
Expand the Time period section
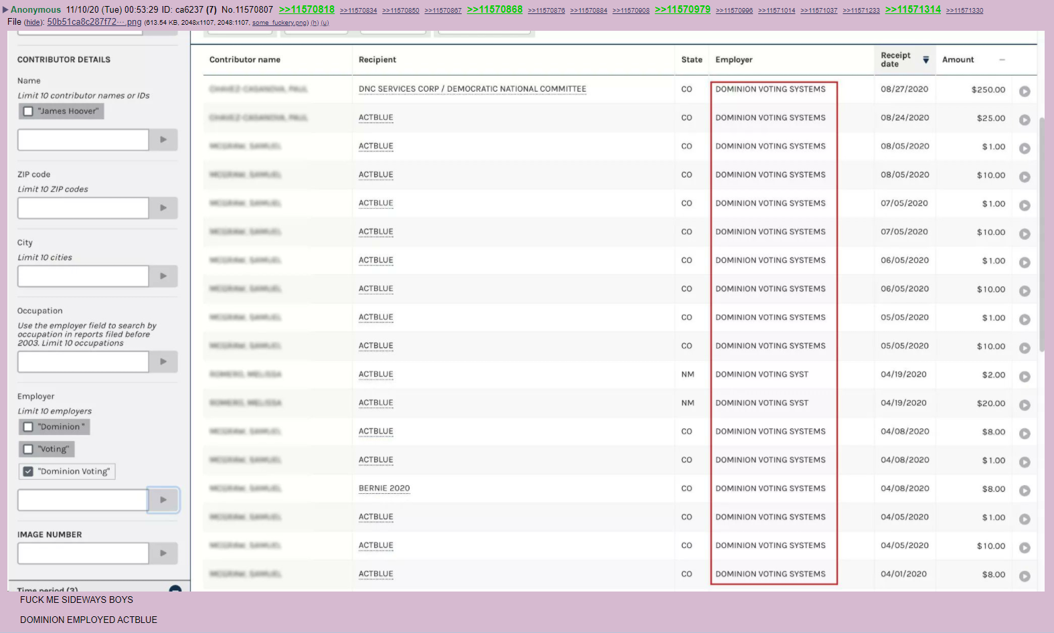175,590
